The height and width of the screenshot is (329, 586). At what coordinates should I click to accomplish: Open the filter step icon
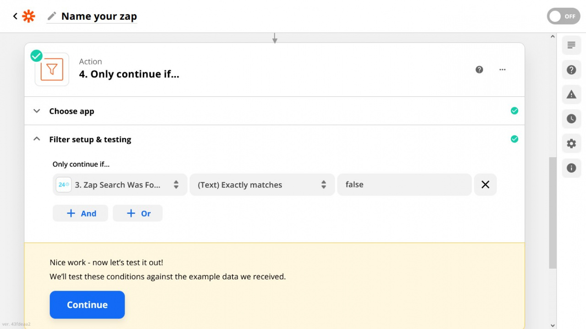pos(52,69)
